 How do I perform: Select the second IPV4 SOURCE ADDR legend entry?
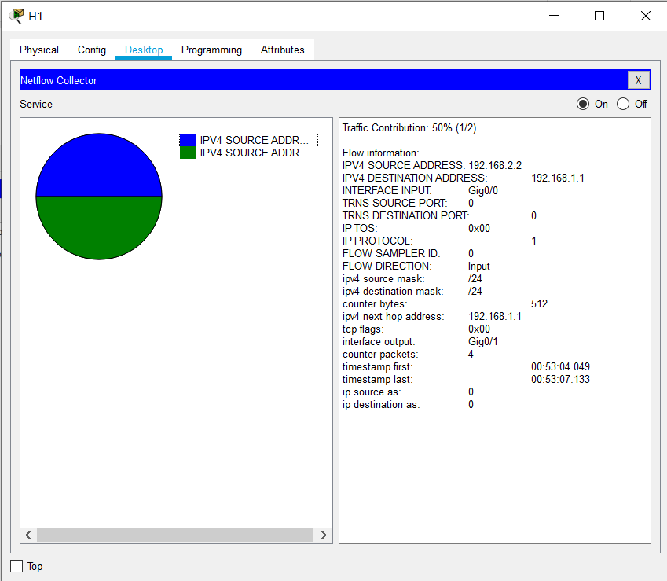[254, 153]
